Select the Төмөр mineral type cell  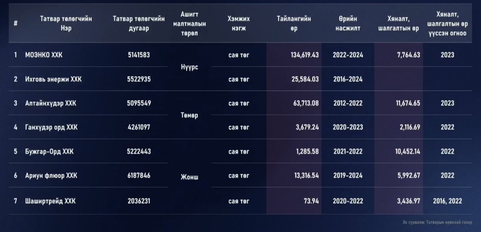[x=189, y=115]
